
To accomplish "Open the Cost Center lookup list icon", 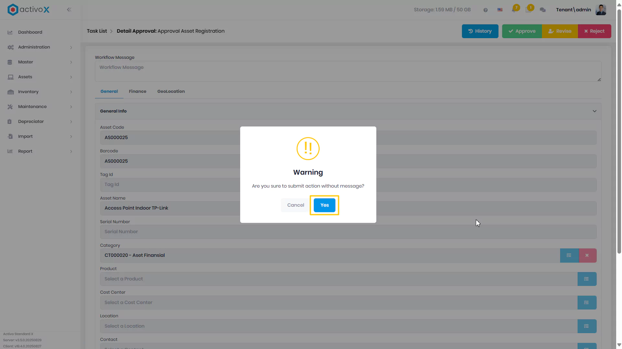I will 587,303.
